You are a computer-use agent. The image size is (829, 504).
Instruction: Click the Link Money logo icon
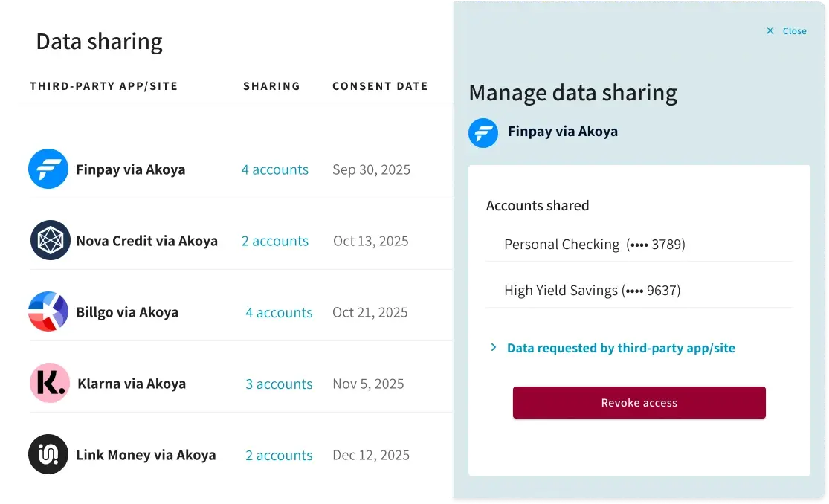tap(48, 454)
